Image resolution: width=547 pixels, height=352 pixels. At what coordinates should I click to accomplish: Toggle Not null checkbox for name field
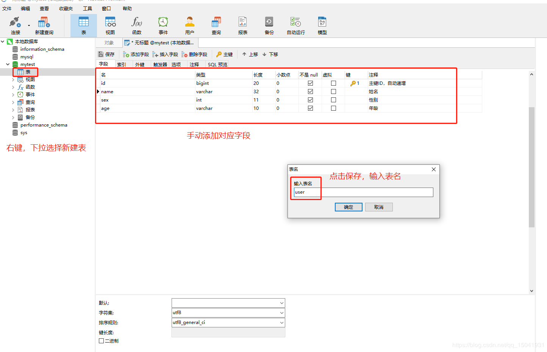[x=310, y=91]
